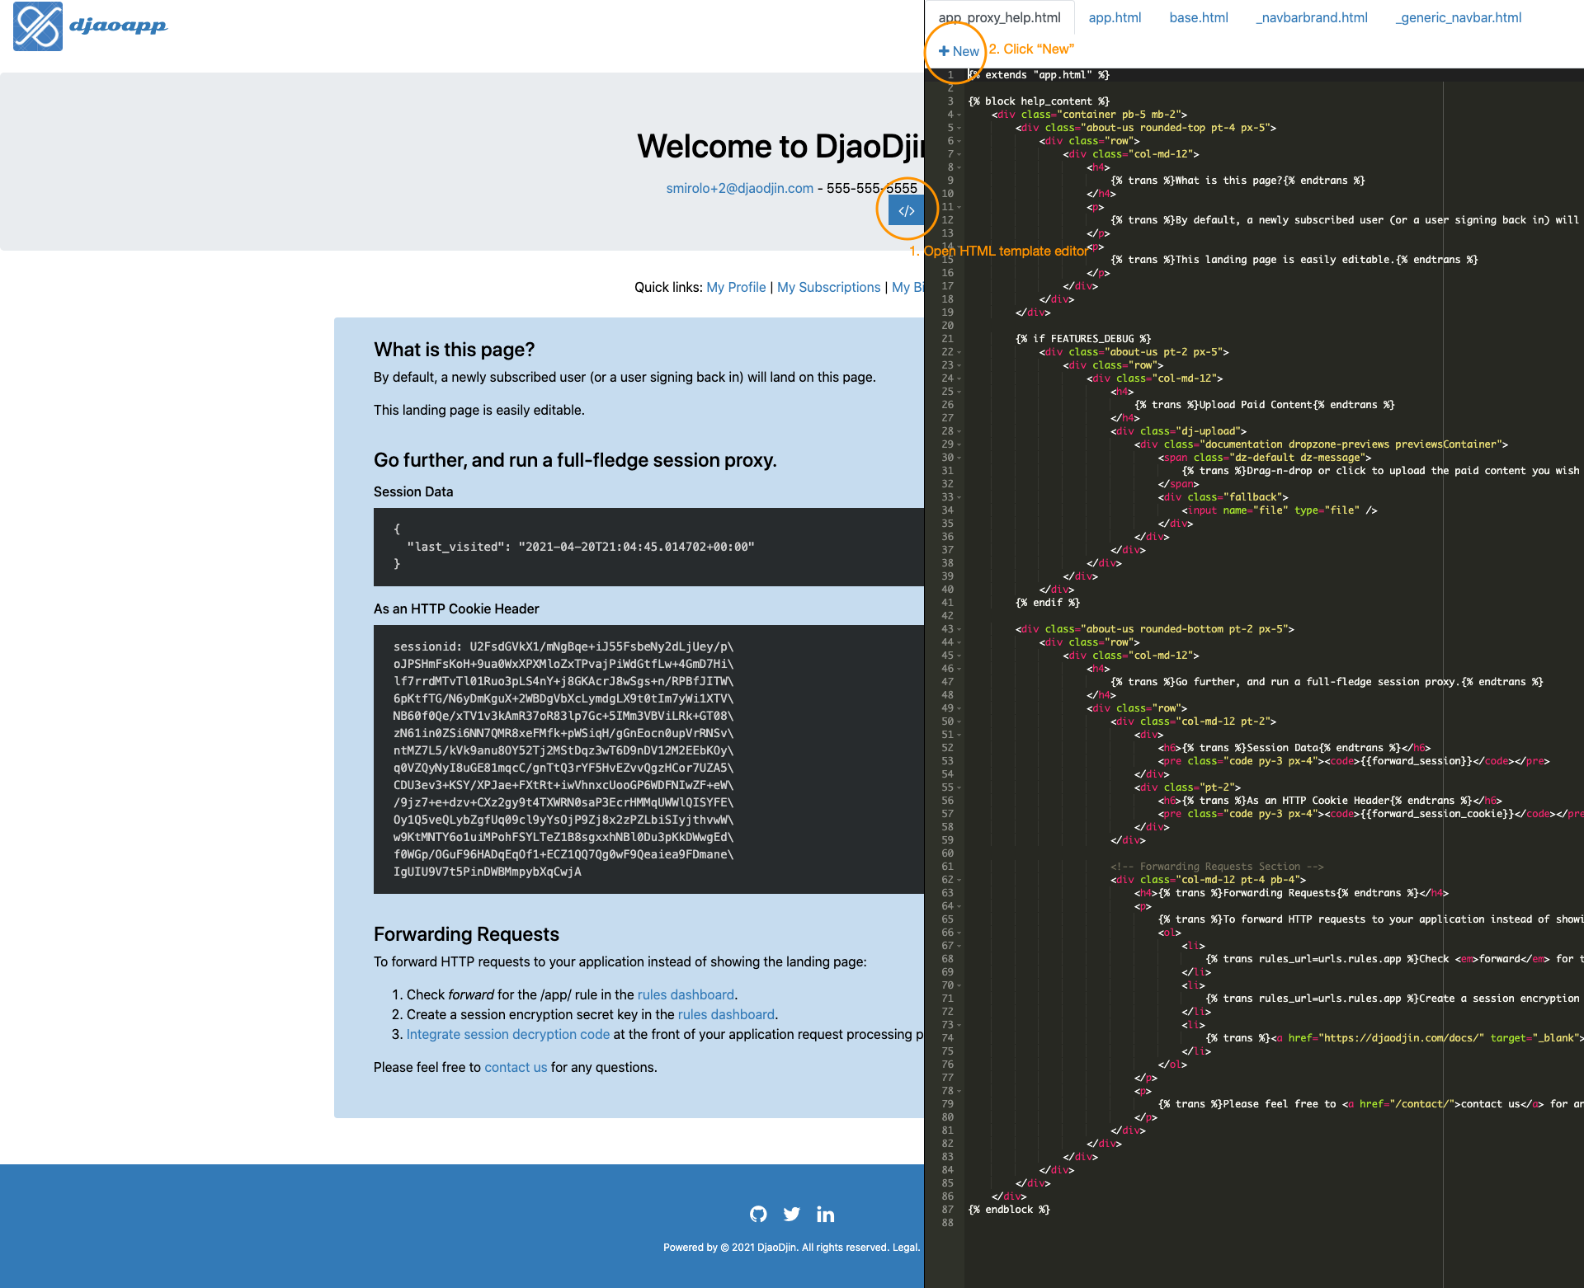Click code line '{% extends "app.html" %}'
The width and height of the screenshot is (1584, 1288).
(1039, 75)
